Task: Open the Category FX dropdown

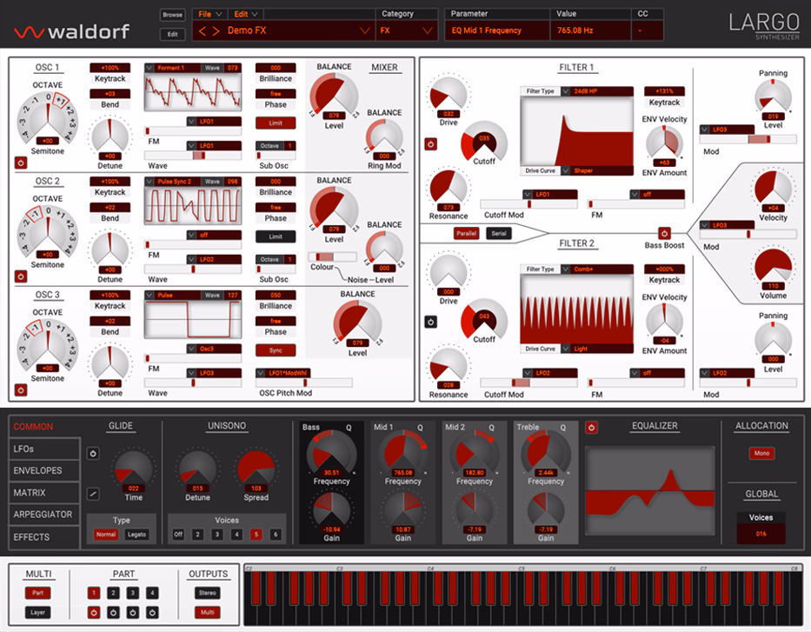Action: point(407,30)
